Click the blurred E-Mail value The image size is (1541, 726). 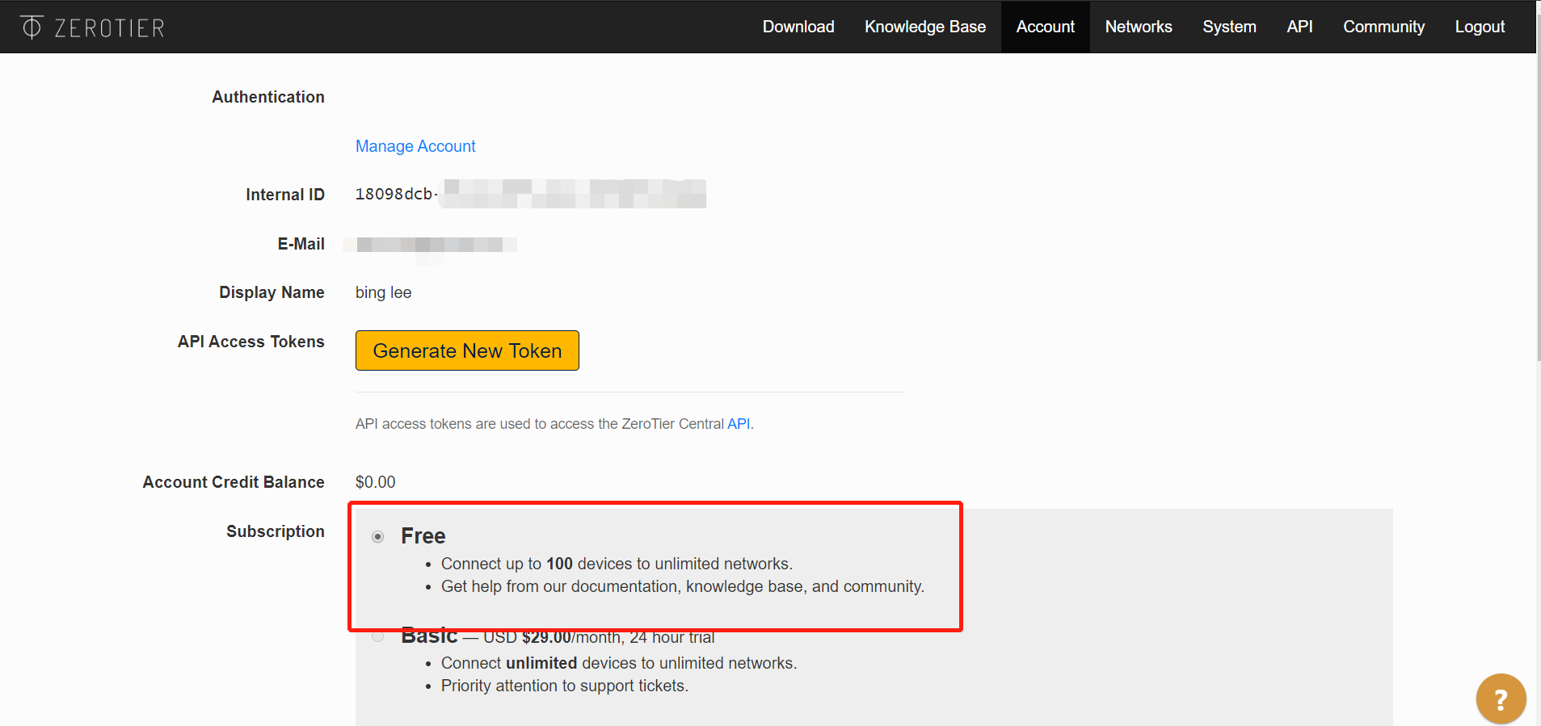point(430,245)
